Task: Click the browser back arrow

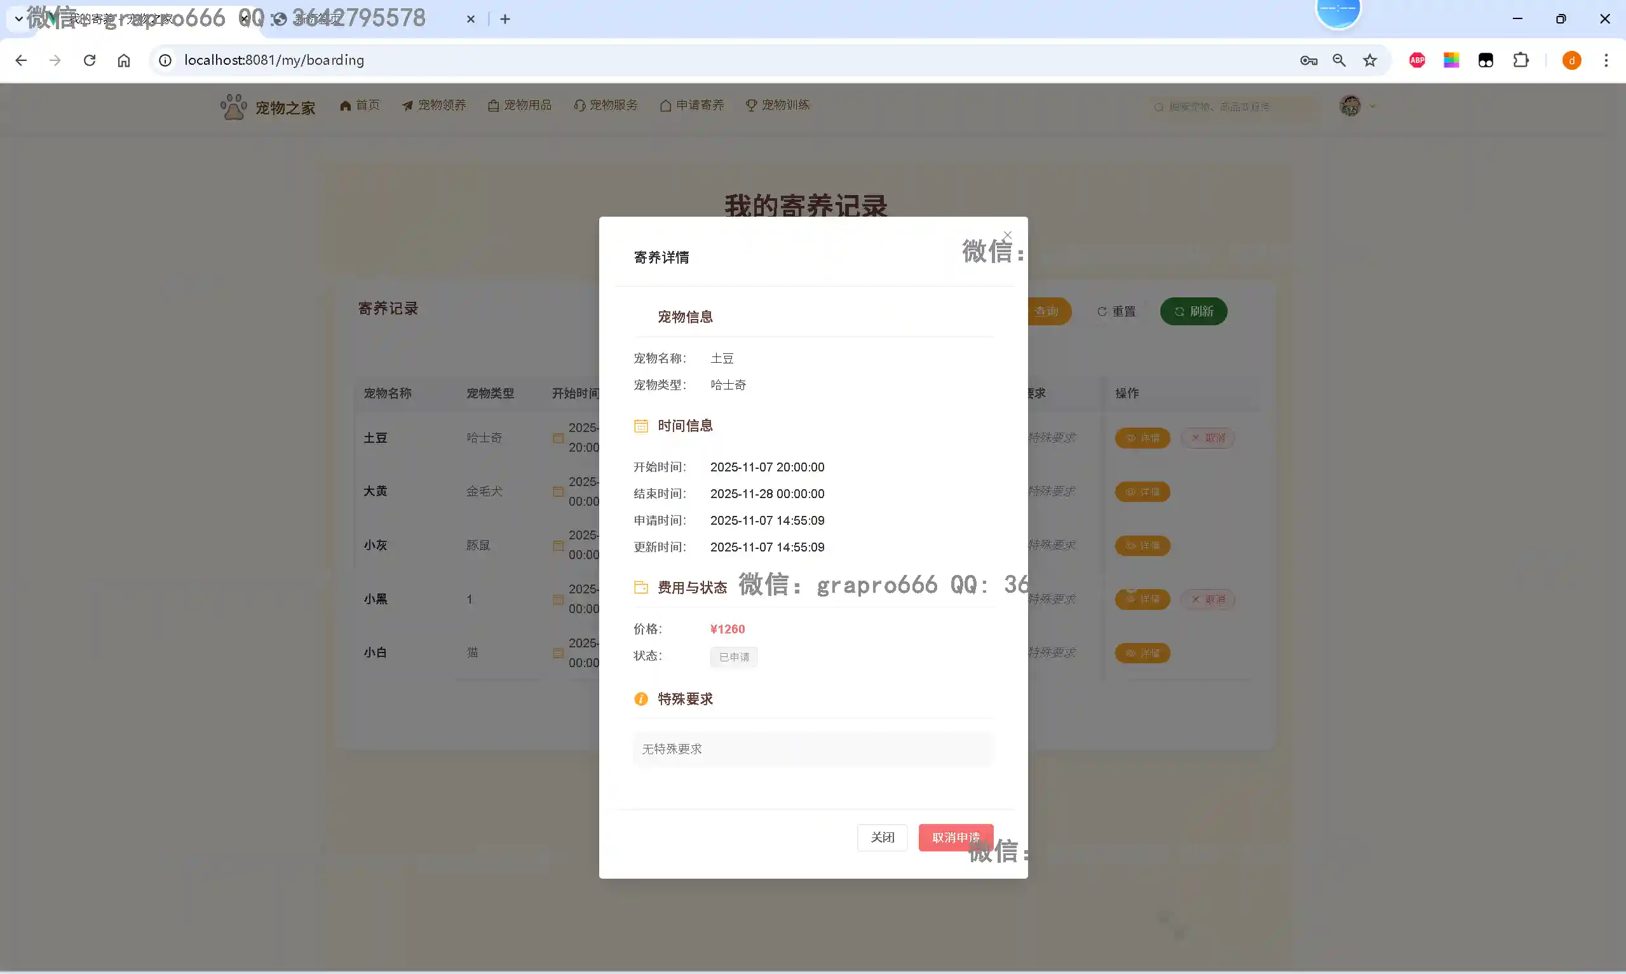Action: [21, 60]
